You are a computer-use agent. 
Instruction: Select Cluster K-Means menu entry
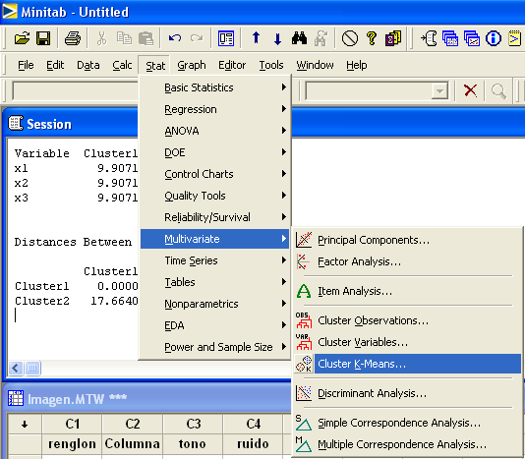[407, 364]
